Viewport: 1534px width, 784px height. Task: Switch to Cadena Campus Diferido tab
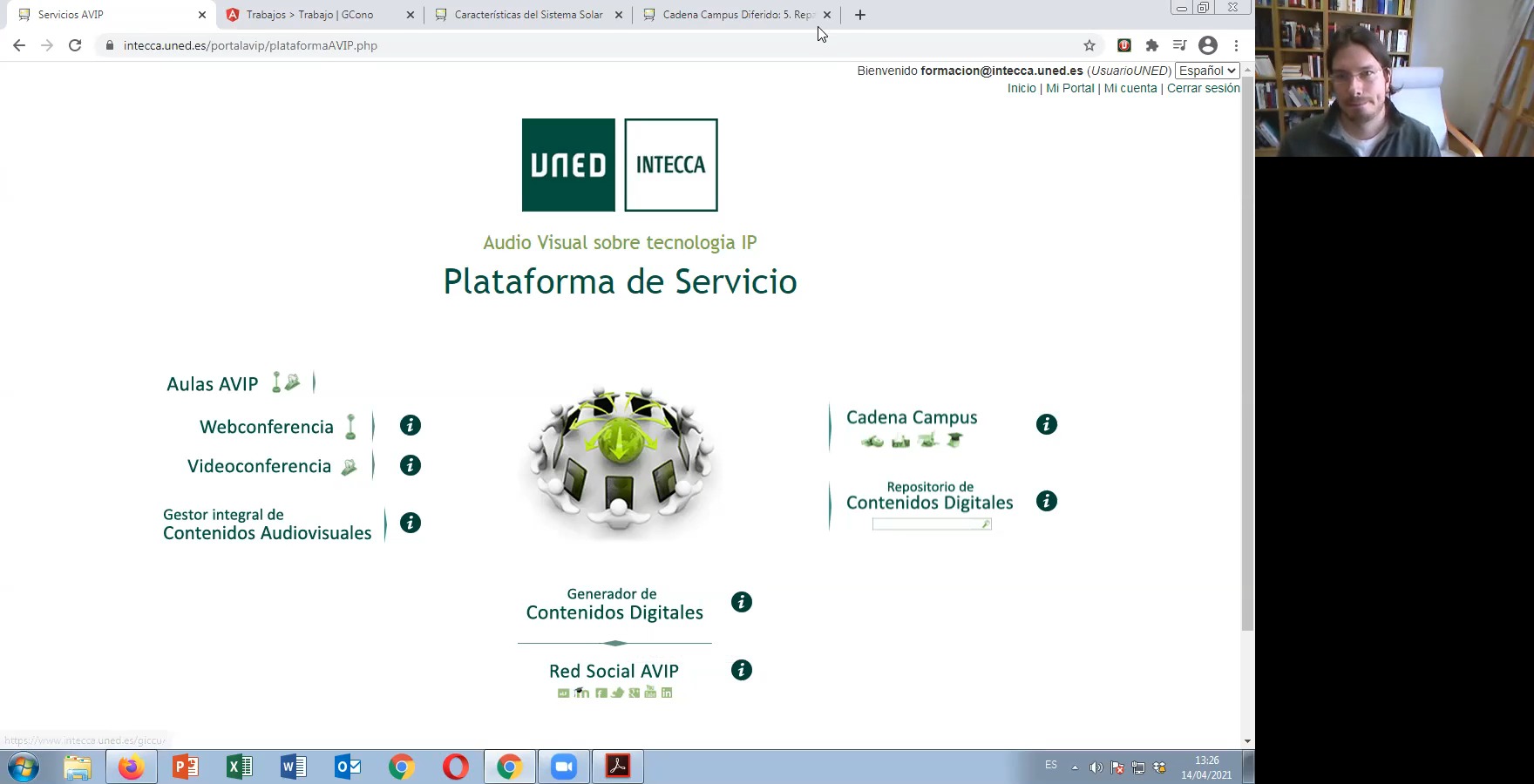coord(738,15)
